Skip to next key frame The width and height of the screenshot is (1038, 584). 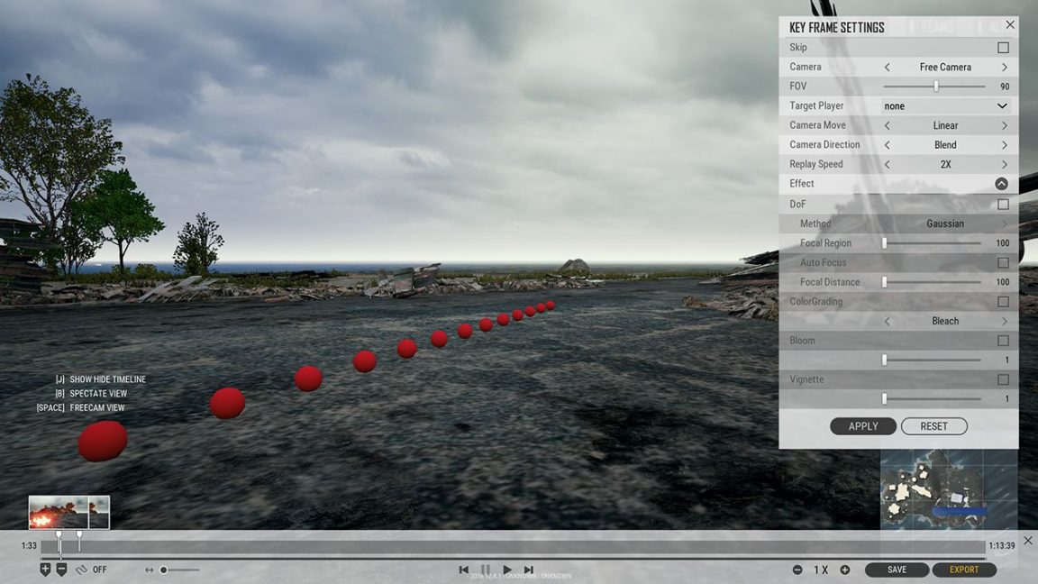tap(528, 570)
